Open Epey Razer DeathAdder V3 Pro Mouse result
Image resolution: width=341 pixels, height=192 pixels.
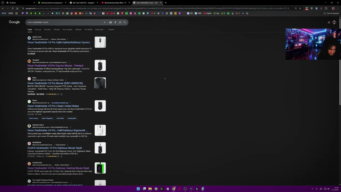(x=55, y=83)
